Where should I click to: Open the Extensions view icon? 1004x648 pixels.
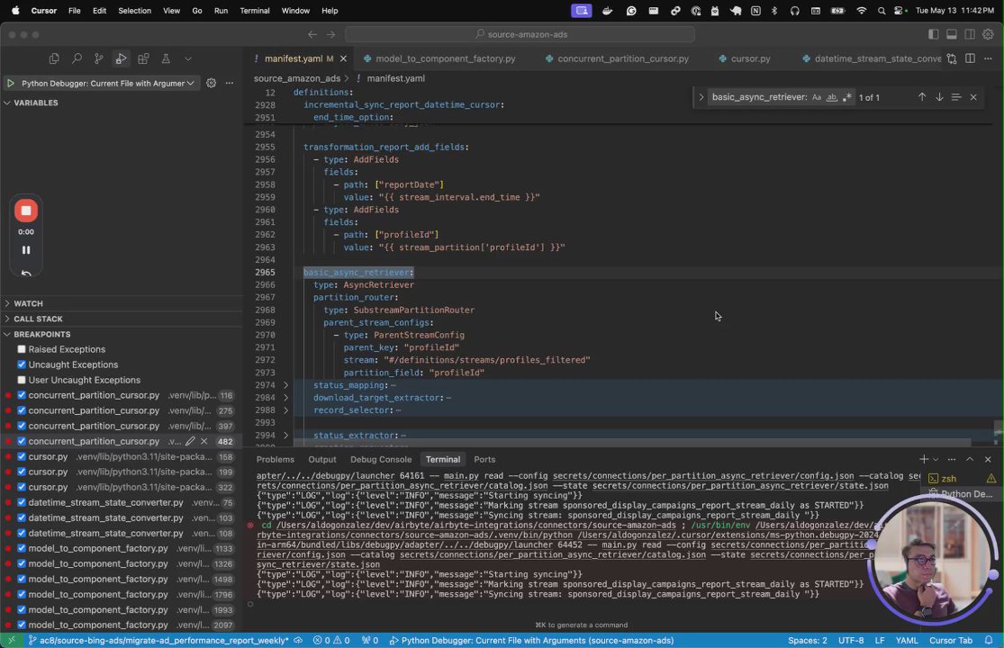(x=143, y=58)
